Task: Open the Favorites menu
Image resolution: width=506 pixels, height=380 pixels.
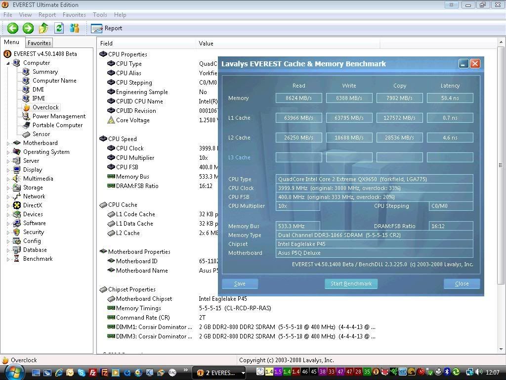Action: (x=74, y=15)
